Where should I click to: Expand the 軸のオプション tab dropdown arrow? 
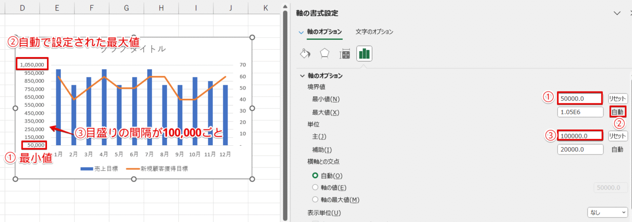pos(301,32)
